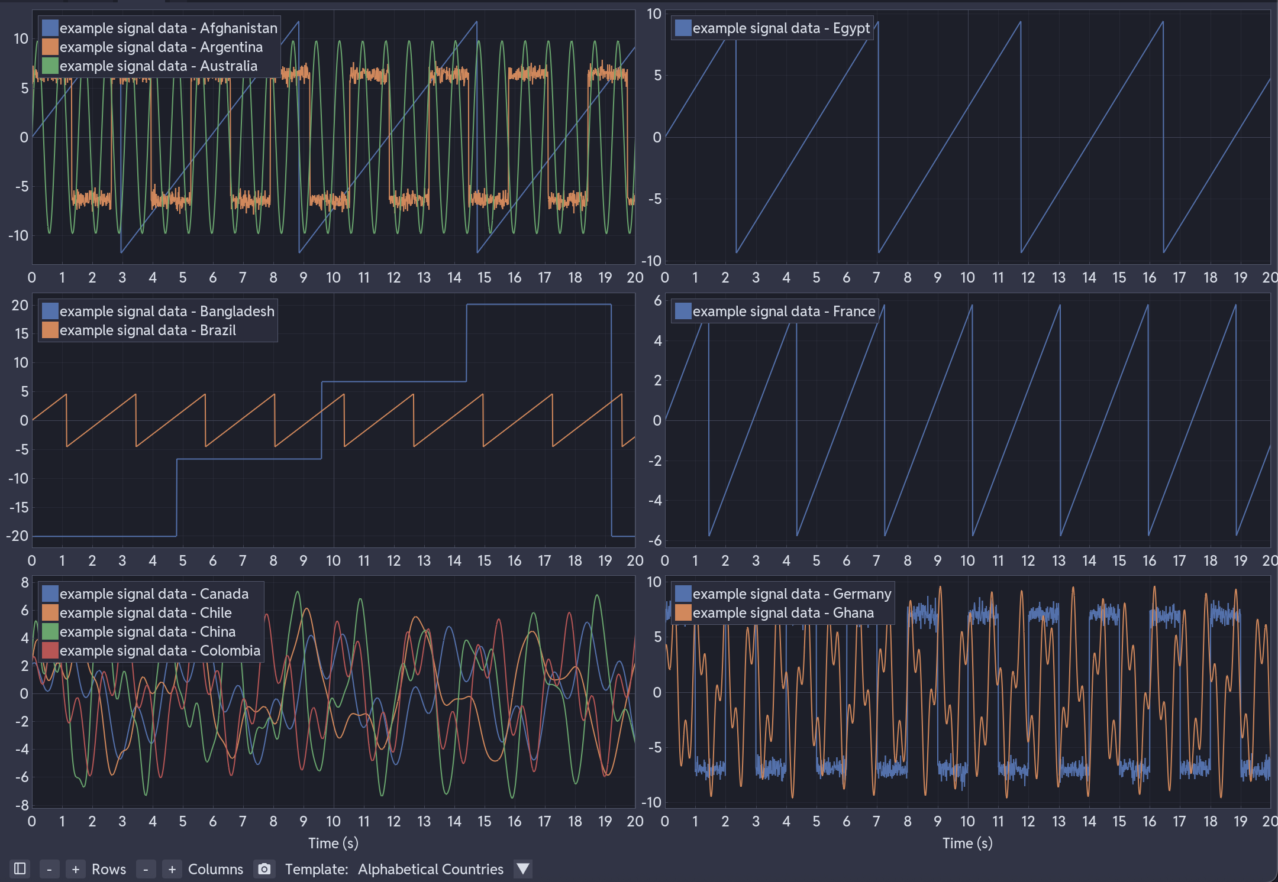Toggle the split layout icon

point(20,869)
